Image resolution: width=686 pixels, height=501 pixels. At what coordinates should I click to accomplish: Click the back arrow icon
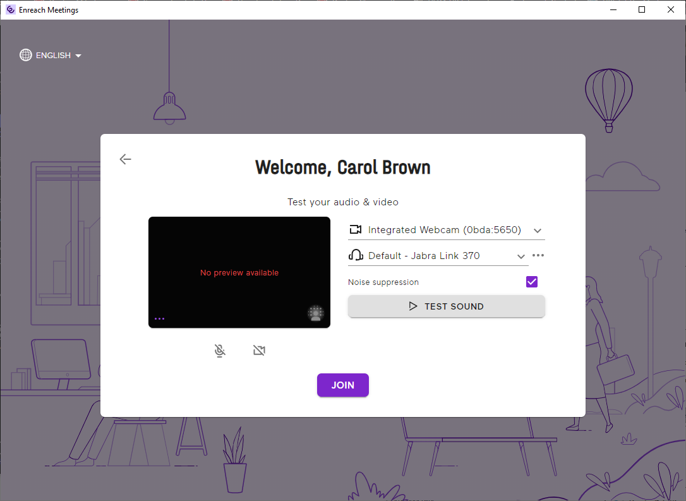click(125, 159)
